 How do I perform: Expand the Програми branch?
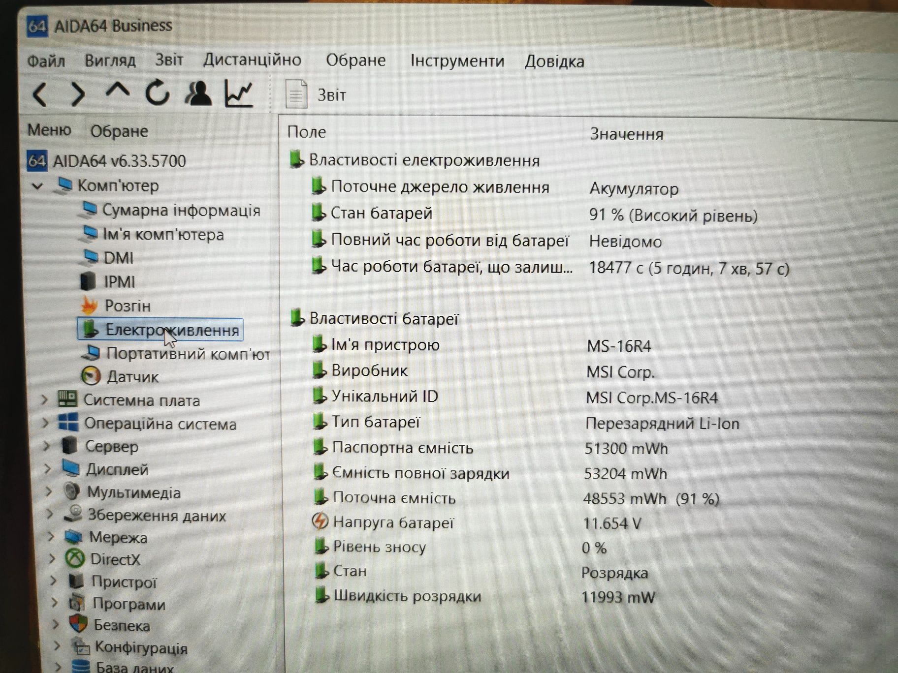[x=55, y=603]
